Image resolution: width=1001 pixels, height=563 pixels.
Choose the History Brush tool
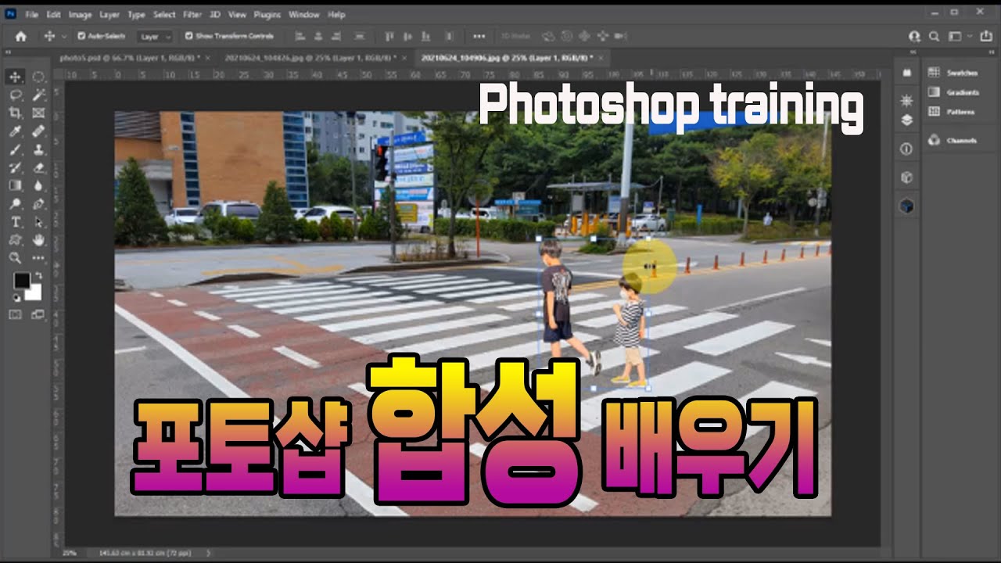[x=15, y=167]
